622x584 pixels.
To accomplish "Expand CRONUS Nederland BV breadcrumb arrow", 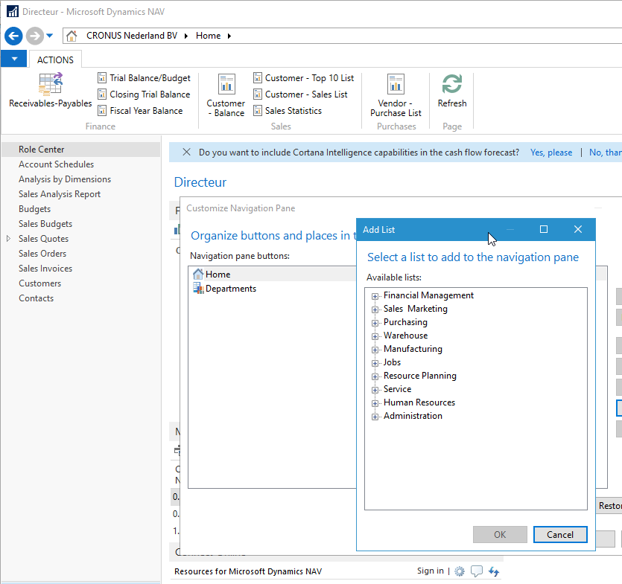I will [185, 36].
